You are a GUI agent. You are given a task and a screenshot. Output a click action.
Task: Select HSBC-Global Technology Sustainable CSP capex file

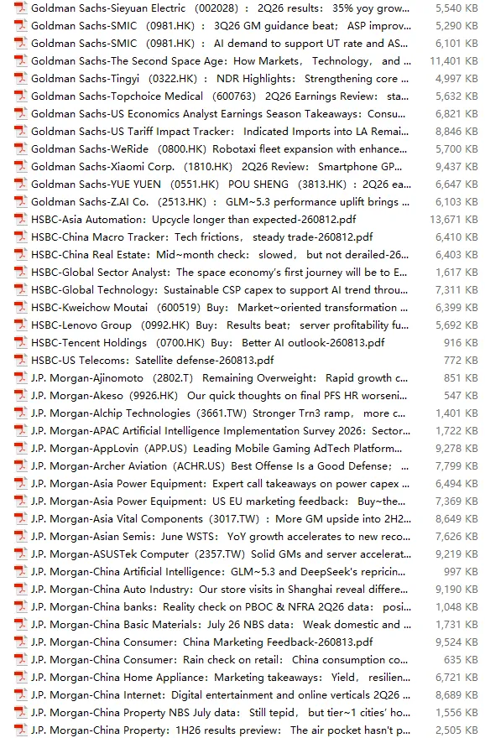[220, 290]
